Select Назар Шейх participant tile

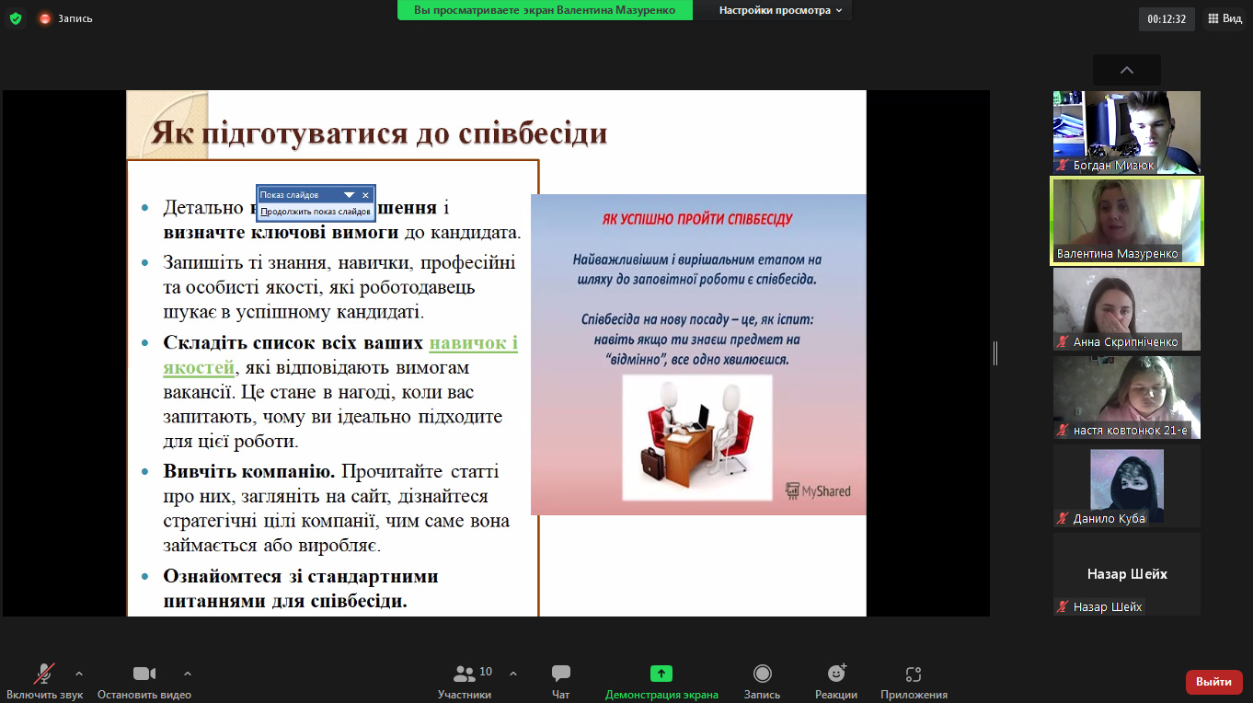(x=1127, y=574)
